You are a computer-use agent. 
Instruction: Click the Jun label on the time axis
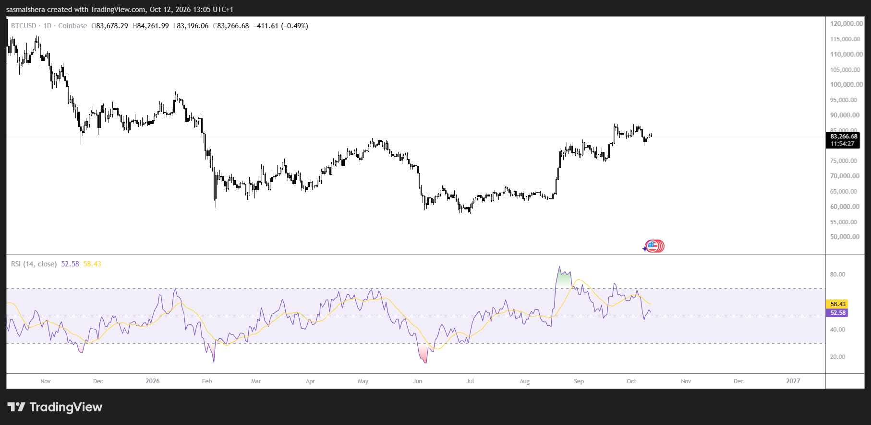point(418,381)
